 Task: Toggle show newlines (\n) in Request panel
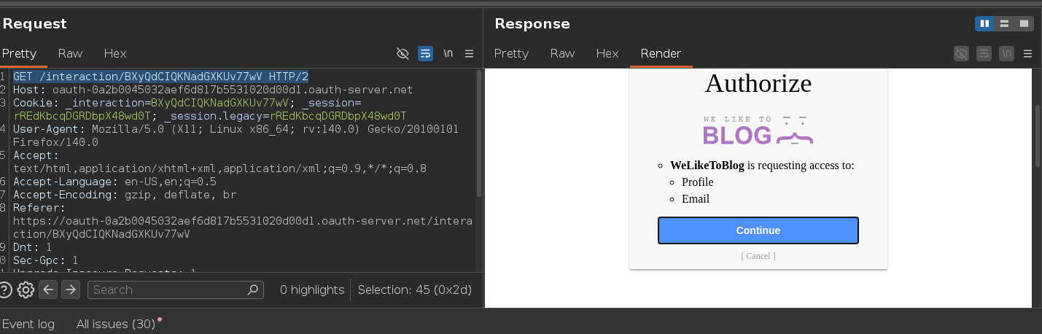[448, 53]
